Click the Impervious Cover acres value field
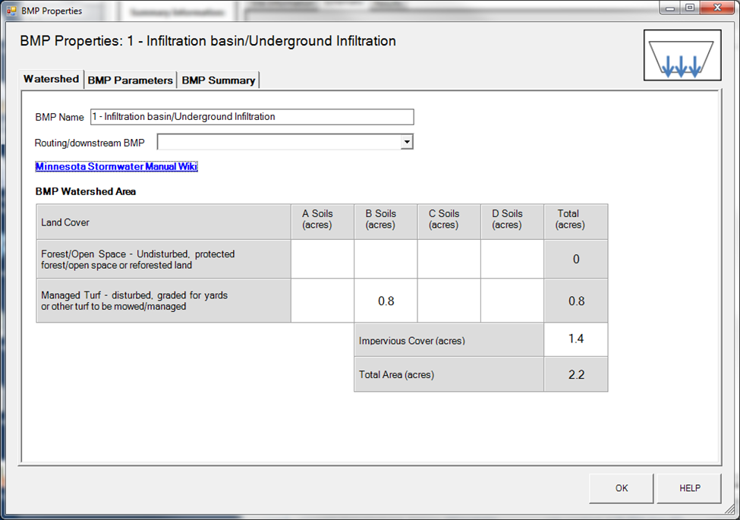 tap(575, 339)
